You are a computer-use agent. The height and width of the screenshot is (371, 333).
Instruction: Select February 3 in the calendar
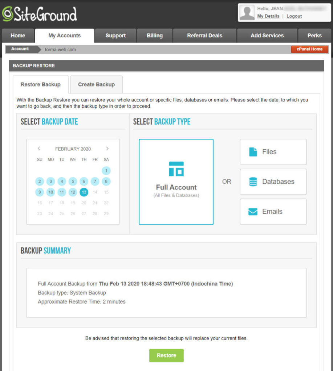tap(51, 182)
